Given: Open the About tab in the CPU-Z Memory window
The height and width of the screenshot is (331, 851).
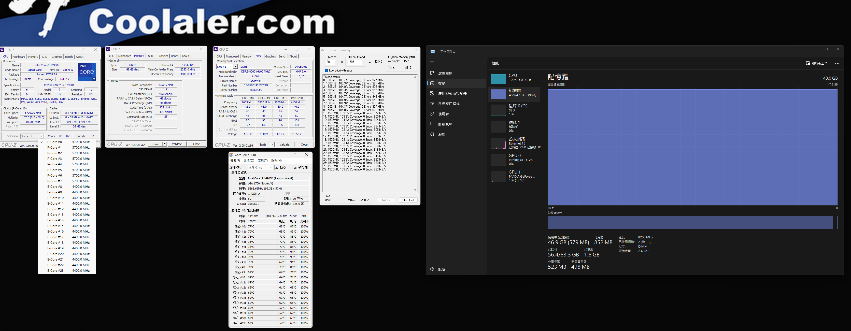Looking at the screenshot, I should click(186, 56).
